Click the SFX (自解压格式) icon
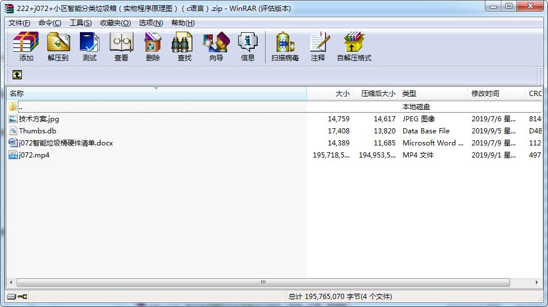Viewport: 548px width, 307px height. [354, 47]
